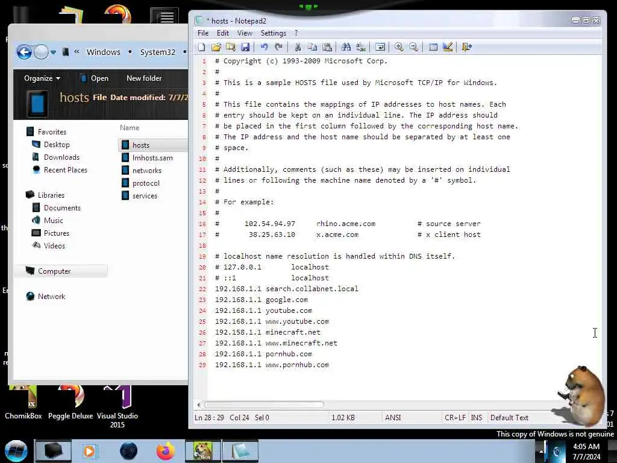Viewport: 617px width, 463px height.
Task: Select the services file
Action: [x=139, y=196]
